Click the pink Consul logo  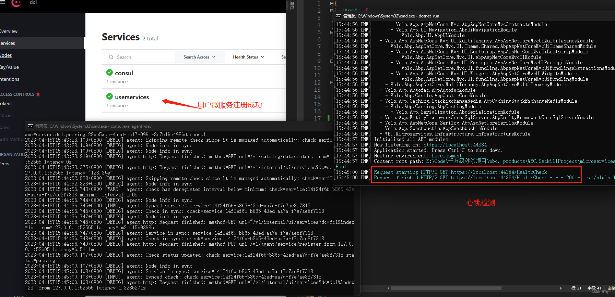[x=16, y=3]
